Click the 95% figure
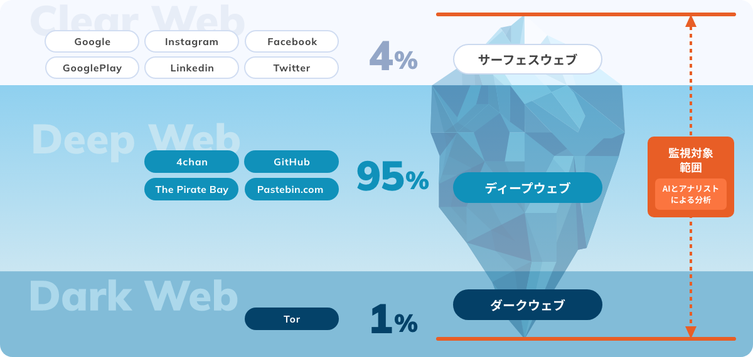 tap(393, 177)
